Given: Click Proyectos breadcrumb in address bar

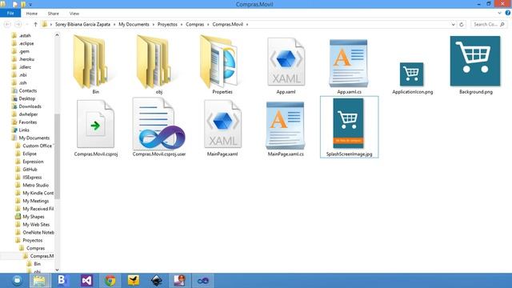Looking at the screenshot, I should [167, 25].
